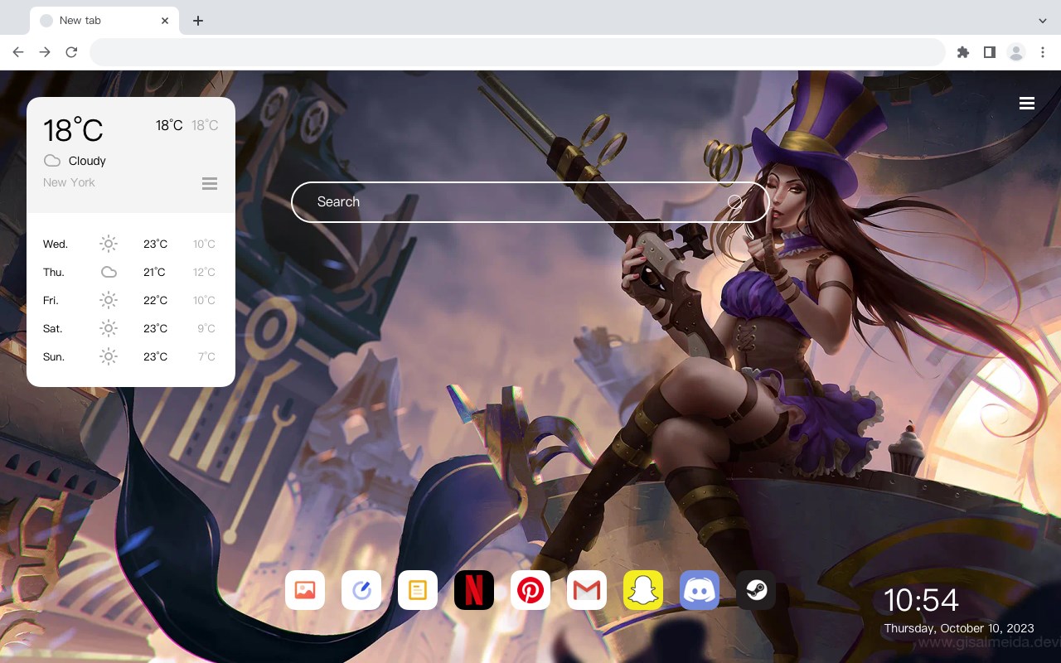1061x663 pixels.
Task: Reload the current page
Action: click(71, 52)
